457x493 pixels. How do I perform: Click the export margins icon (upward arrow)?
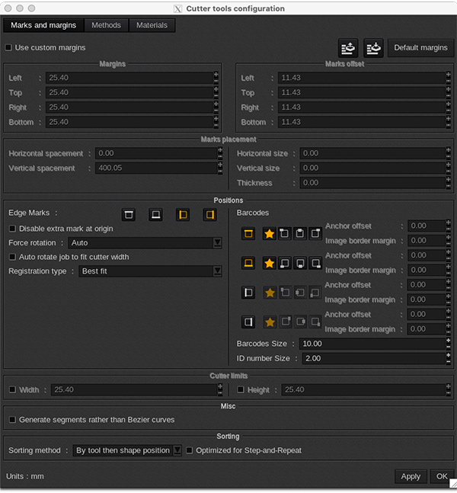coord(348,48)
